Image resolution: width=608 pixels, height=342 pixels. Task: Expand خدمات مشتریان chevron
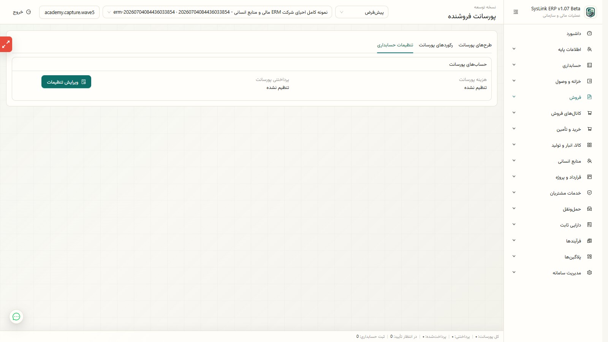coord(514,193)
